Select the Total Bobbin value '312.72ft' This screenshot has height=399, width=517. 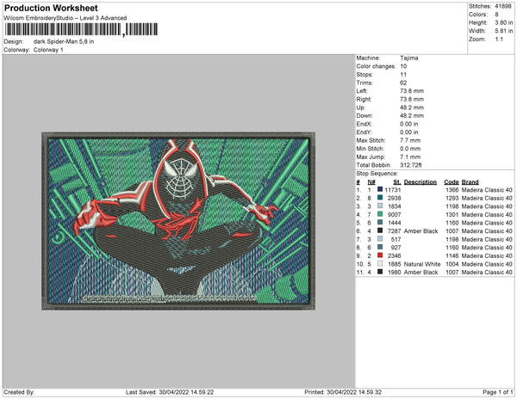click(x=411, y=165)
